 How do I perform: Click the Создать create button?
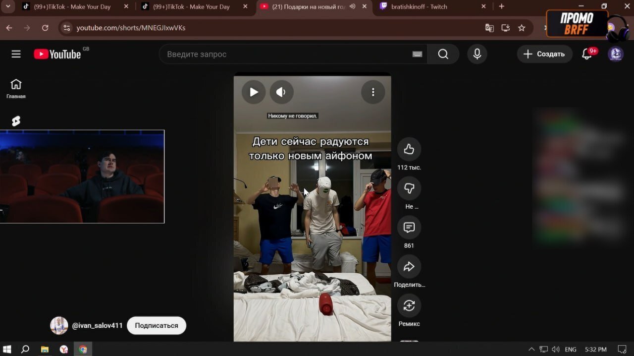click(x=544, y=54)
